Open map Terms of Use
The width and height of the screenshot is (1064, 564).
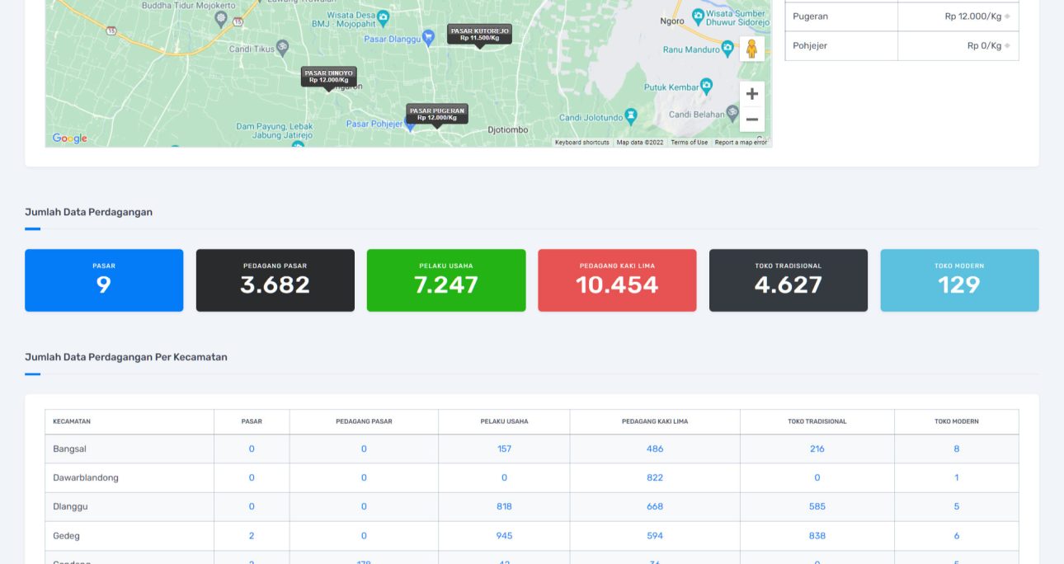(x=690, y=143)
